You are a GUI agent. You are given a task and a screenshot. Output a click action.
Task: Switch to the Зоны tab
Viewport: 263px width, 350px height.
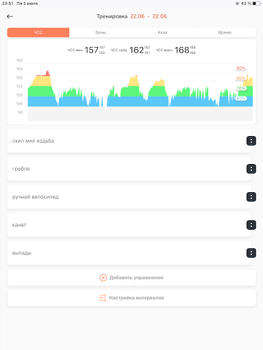tap(101, 33)
